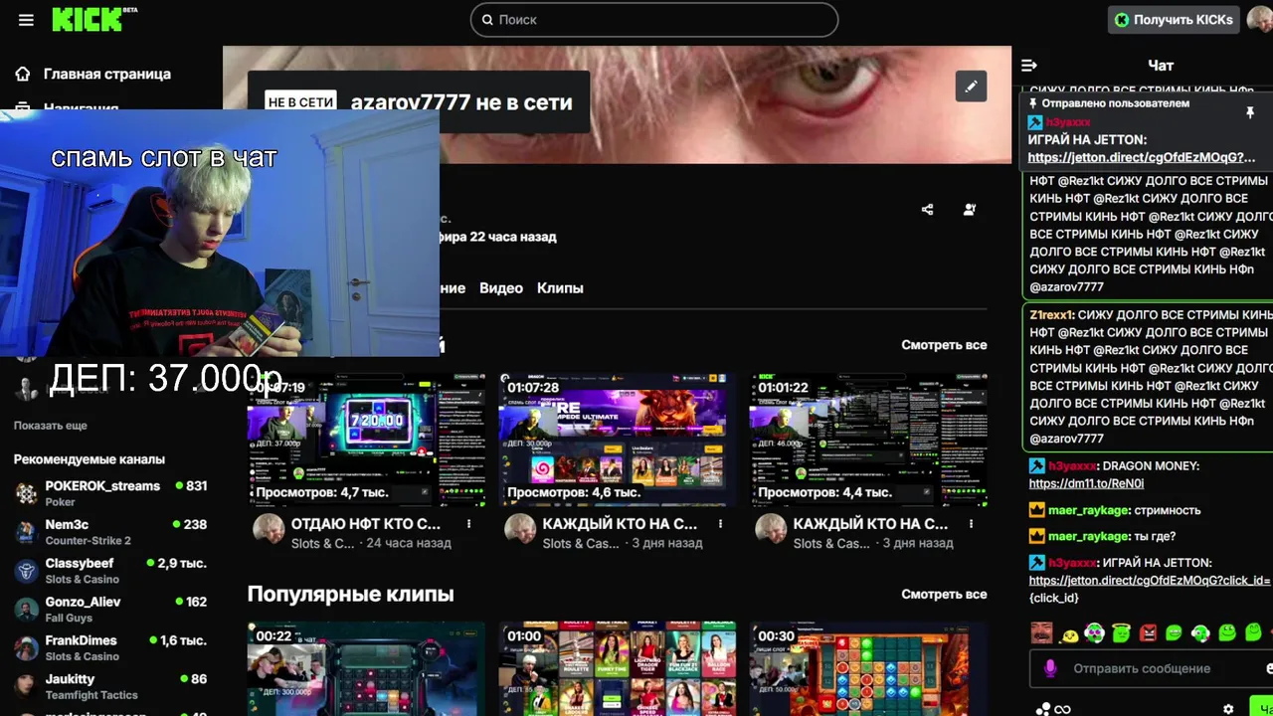Screen dimensions: 1273x716
Task: Insert the laughing man face emote
Action: click(x=1041, y=632)
